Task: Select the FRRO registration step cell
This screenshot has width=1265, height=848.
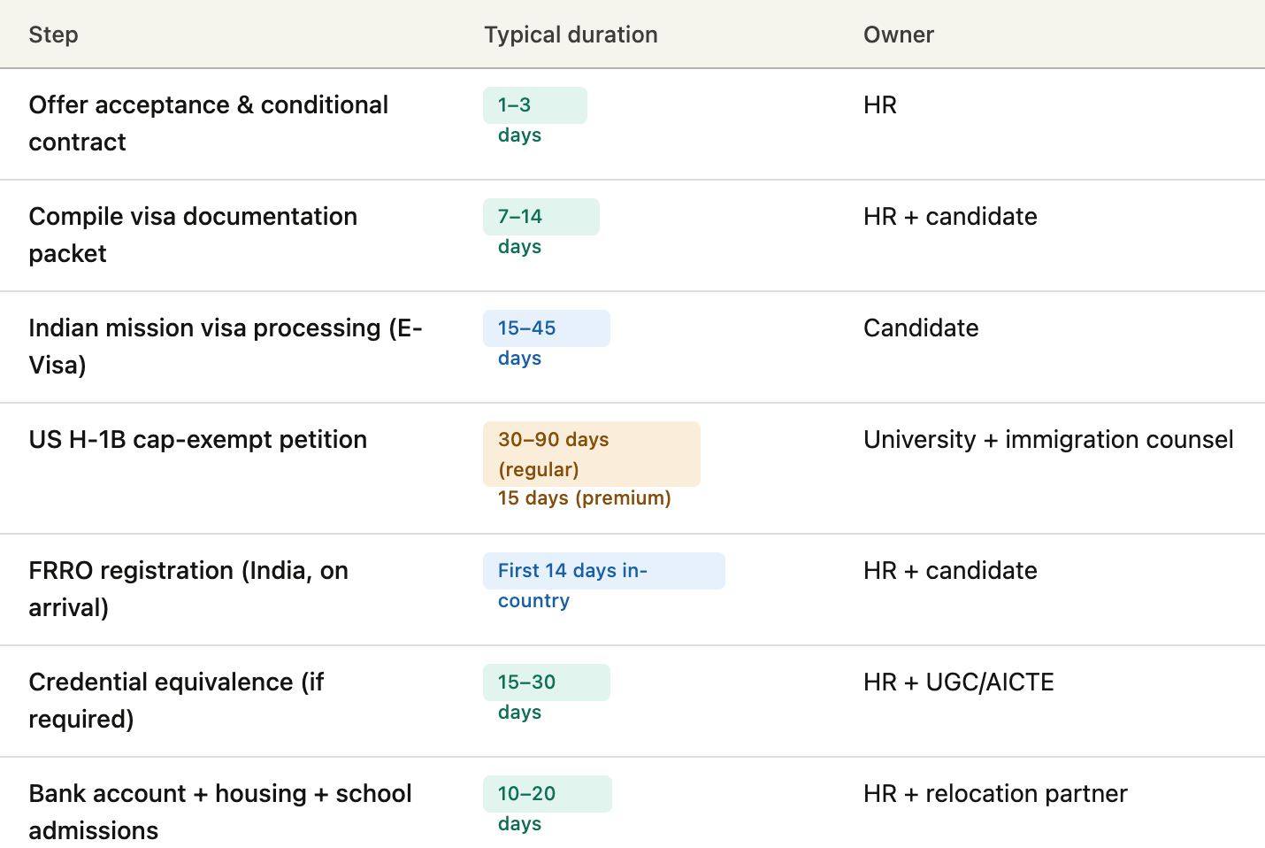Action: [x=188, y=590]
